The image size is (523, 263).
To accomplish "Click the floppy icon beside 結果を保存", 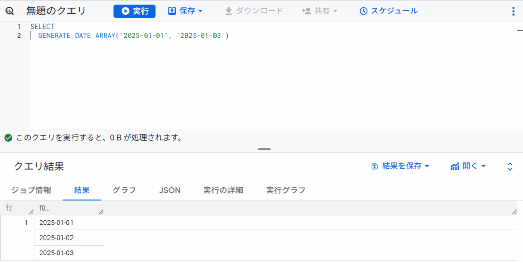I will pyautogui.click(x=374, y=167).
